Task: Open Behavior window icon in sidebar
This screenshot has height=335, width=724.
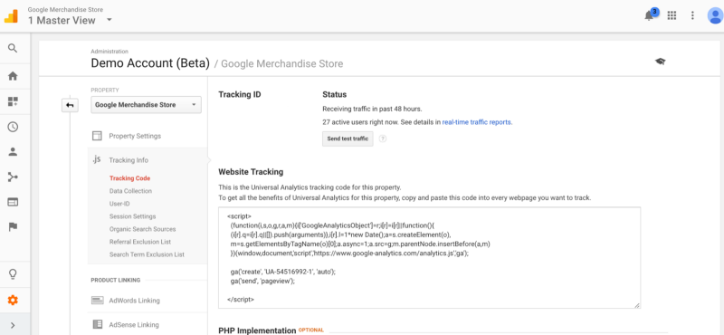Action: coord(13,202)
